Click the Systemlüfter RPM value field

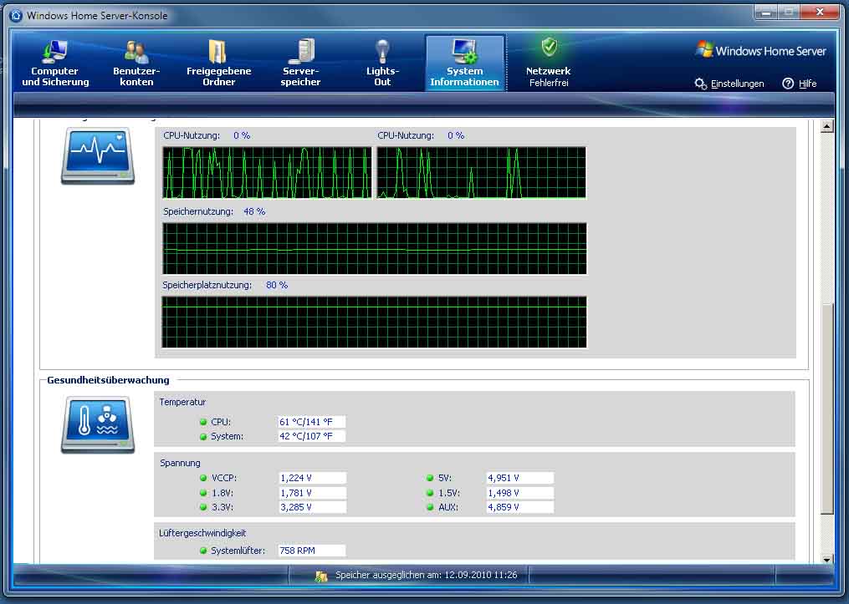point(311,551)
